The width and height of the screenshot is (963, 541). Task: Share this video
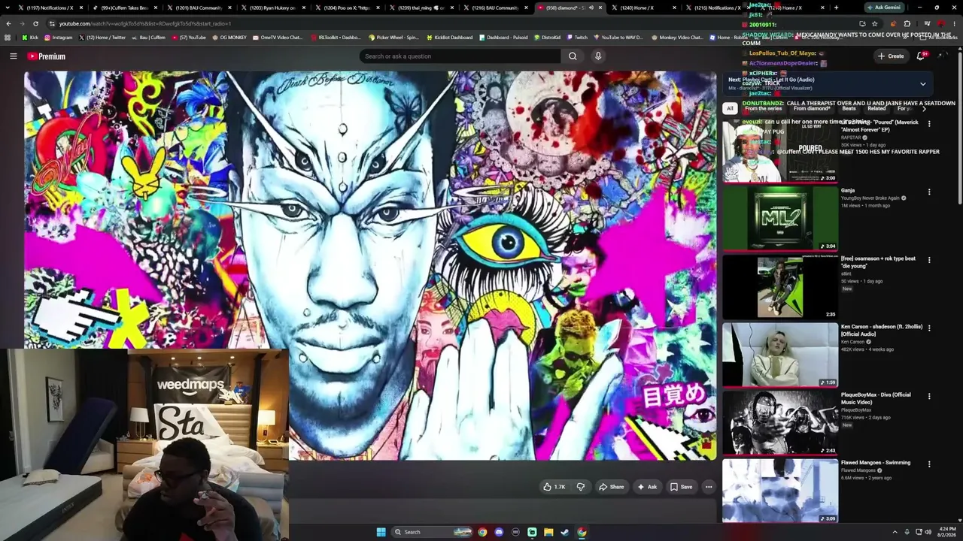[x=611, y=487]
